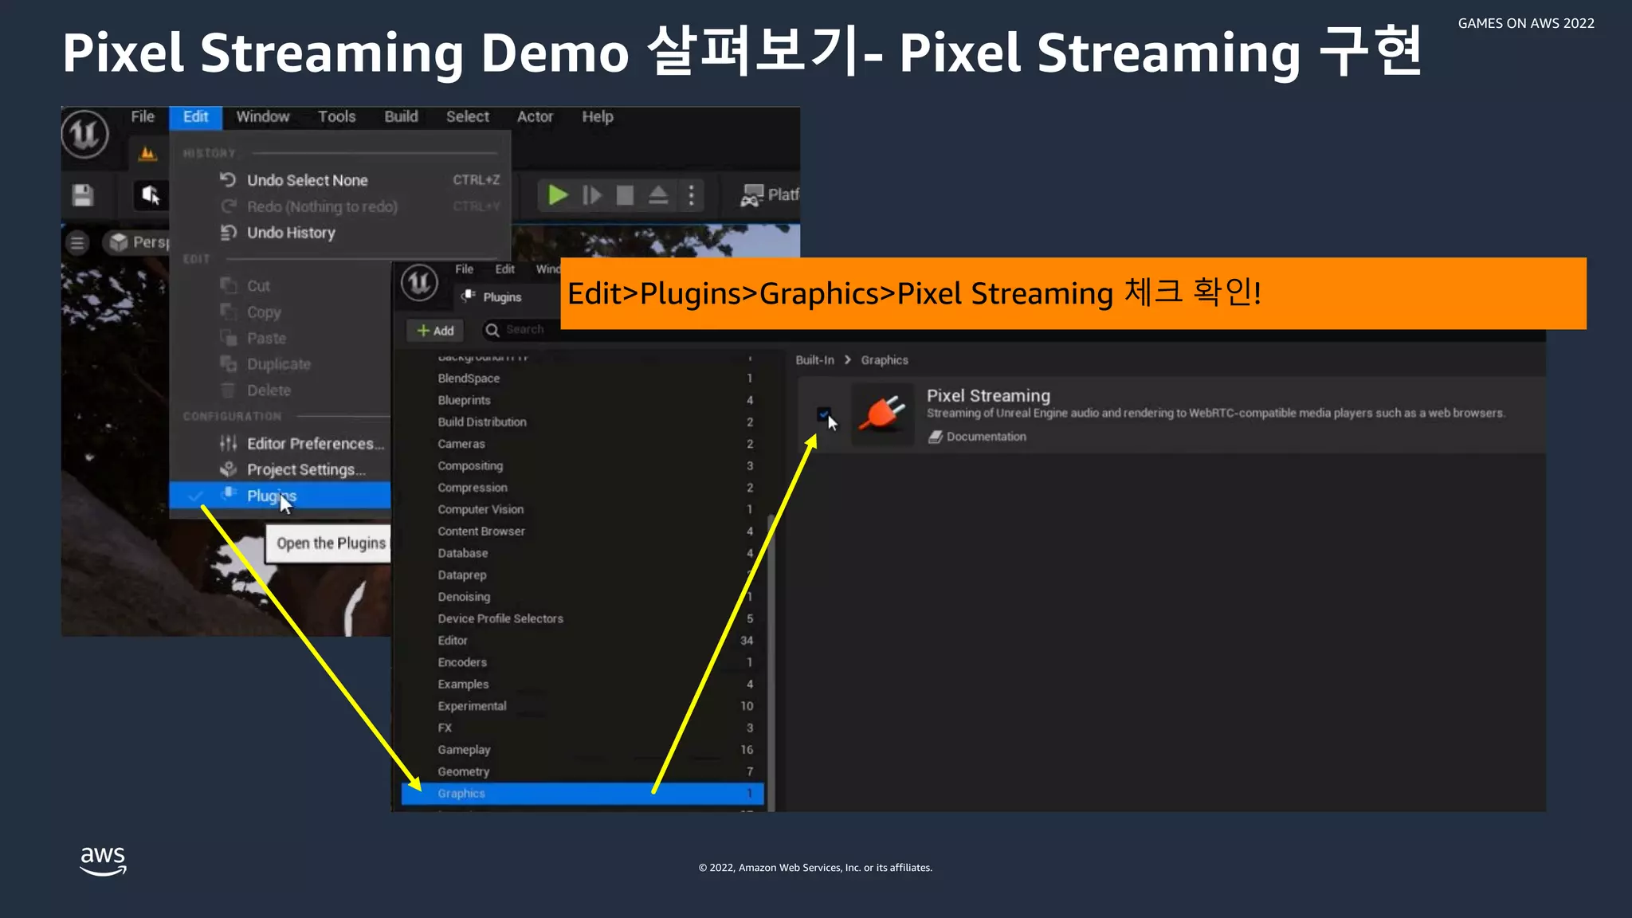Click the Project Settings gear icon
The width and height of the screenshot is (1632, 918).
pyautogui.click(x=228, y=469)
